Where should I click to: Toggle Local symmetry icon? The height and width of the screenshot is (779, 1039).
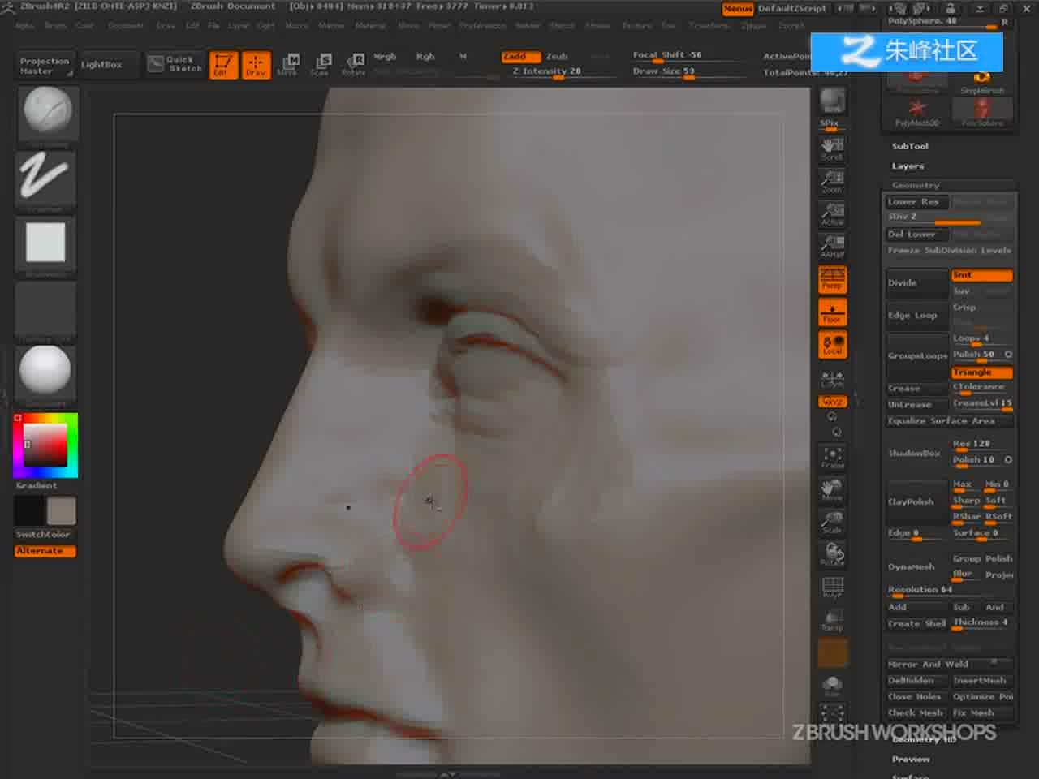tap(832, 345)
